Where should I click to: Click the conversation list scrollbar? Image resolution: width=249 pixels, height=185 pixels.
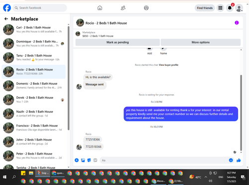tap(69, 78)
